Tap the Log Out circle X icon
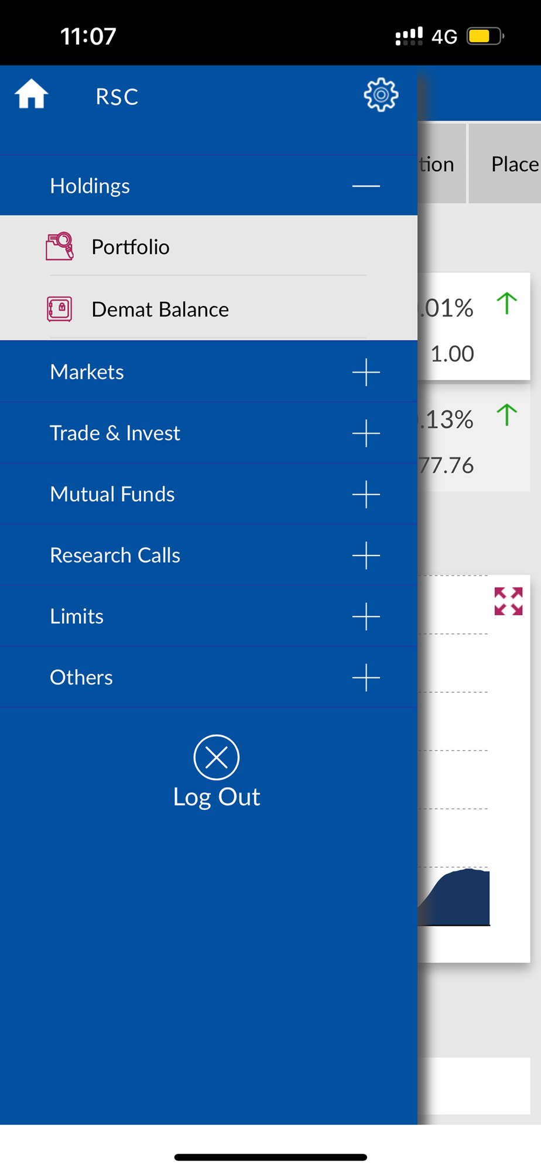Image resolution: width=541 pixels, height=1172 pixels. point(216,757)
